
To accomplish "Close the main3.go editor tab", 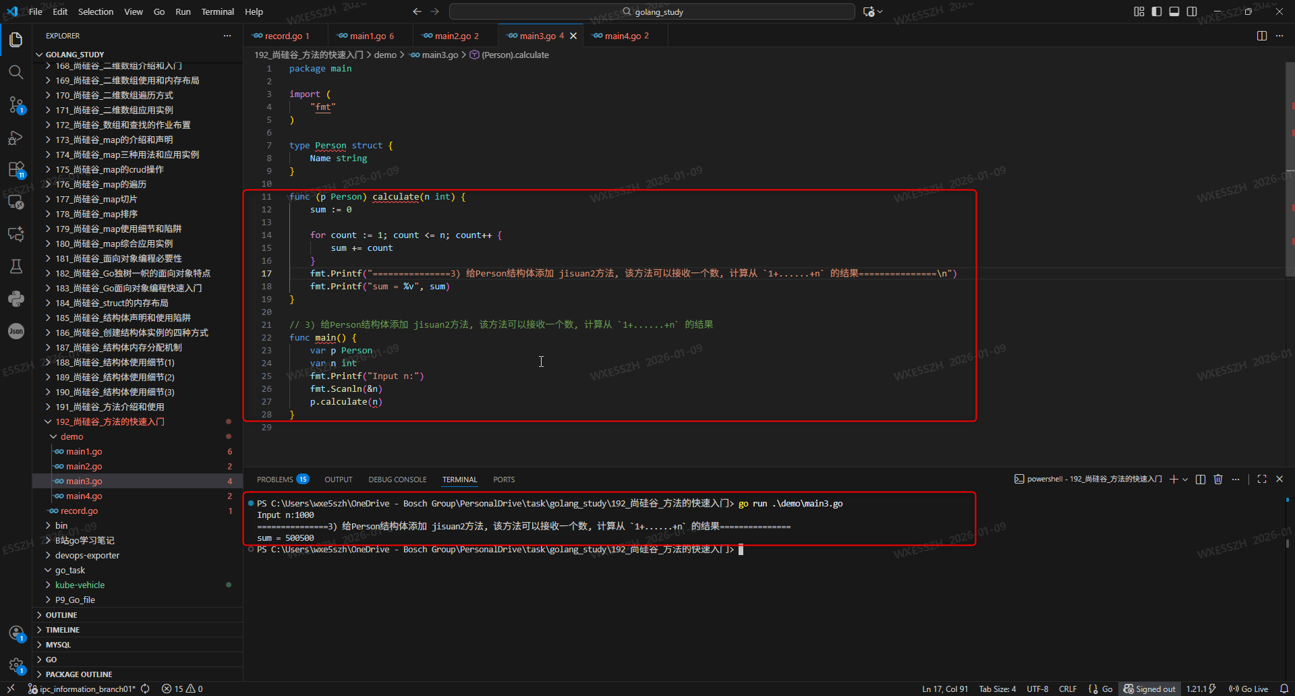I will click(x=573, y=36).
